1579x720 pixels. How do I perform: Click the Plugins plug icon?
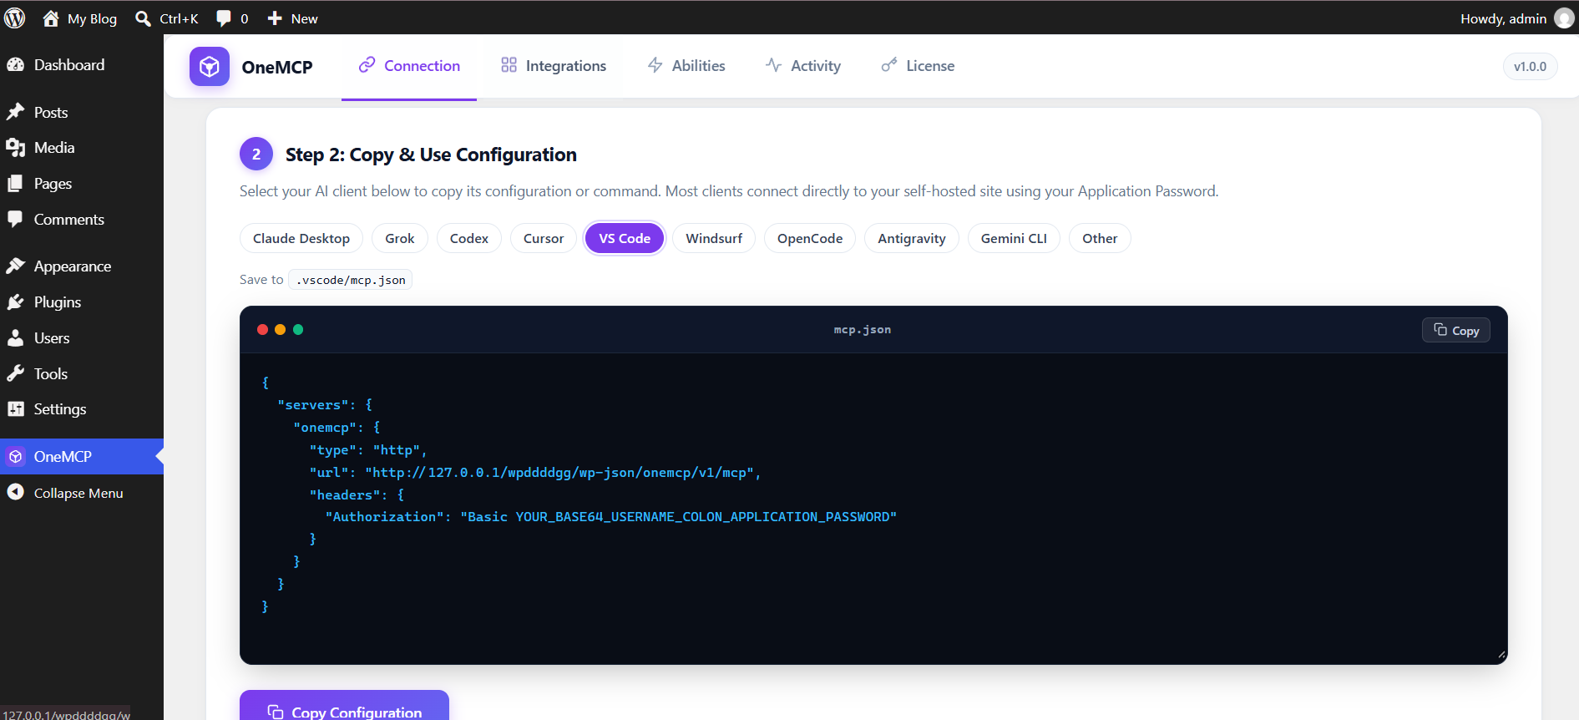click(x=16, y=302)
